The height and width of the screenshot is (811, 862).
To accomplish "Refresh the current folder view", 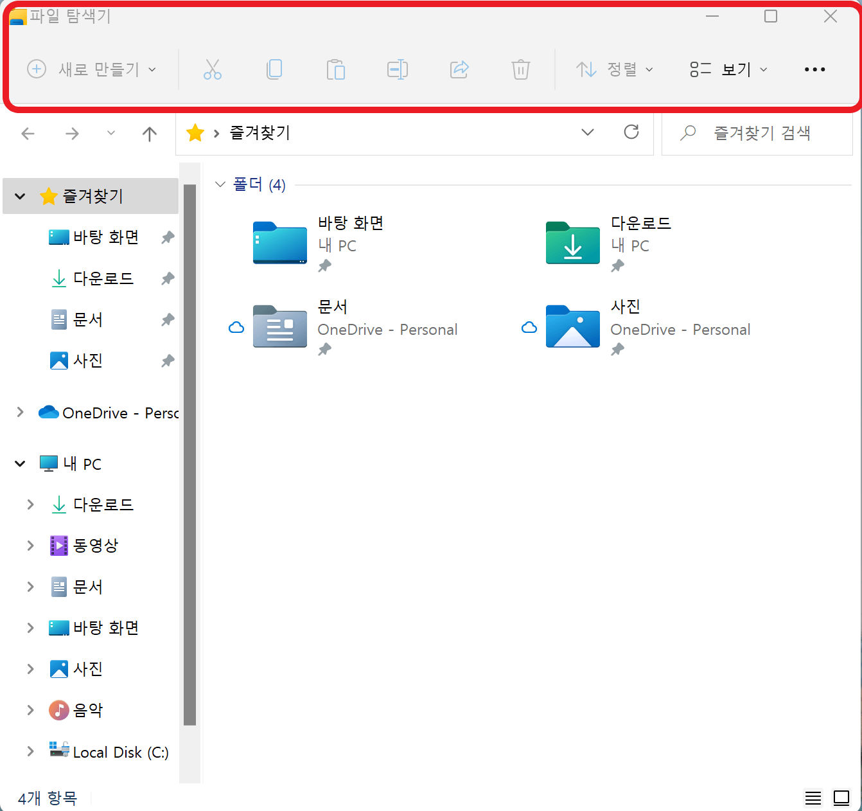I will 631,132.
